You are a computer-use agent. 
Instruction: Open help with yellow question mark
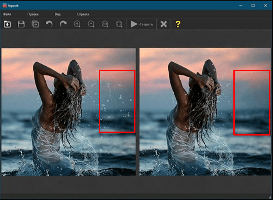point(178,24)
